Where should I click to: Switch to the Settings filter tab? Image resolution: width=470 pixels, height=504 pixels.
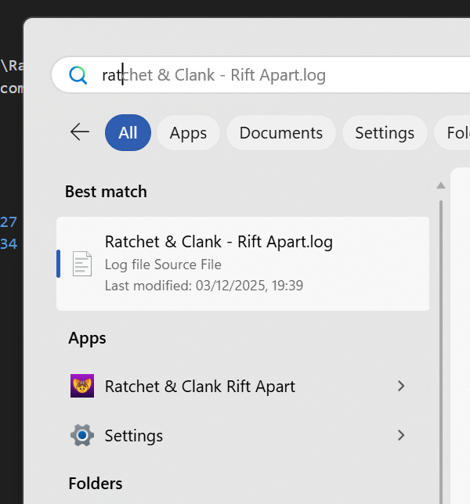click(385, 132)
